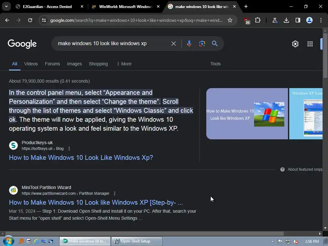This screenshot has height=246, width=328.
Task: Open the monitor icon in the taskbar
Action: pos(44,241)
